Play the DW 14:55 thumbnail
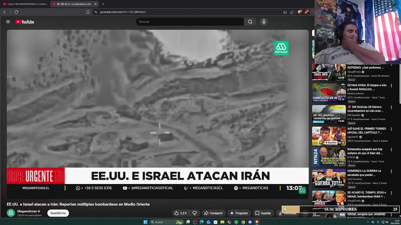The height and width of the screenshot is (225, 401). click(329, 114)
